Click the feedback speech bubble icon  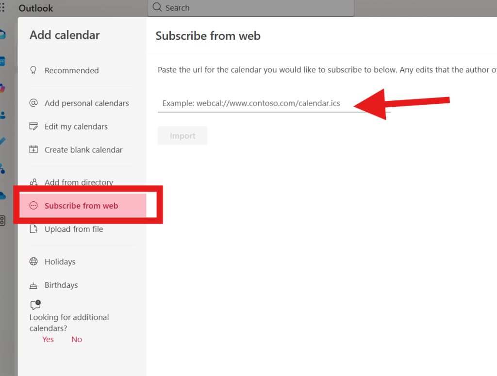[x=35, y=305]
